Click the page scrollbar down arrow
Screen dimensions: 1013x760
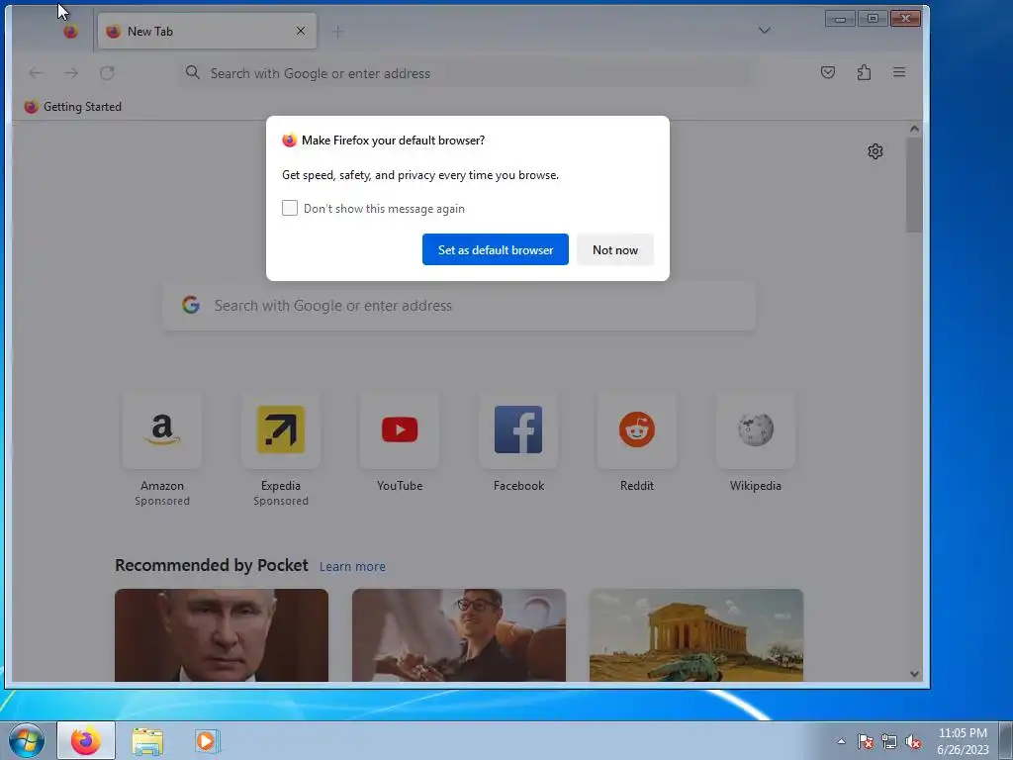pyautogui.click(x=914, y=674)
